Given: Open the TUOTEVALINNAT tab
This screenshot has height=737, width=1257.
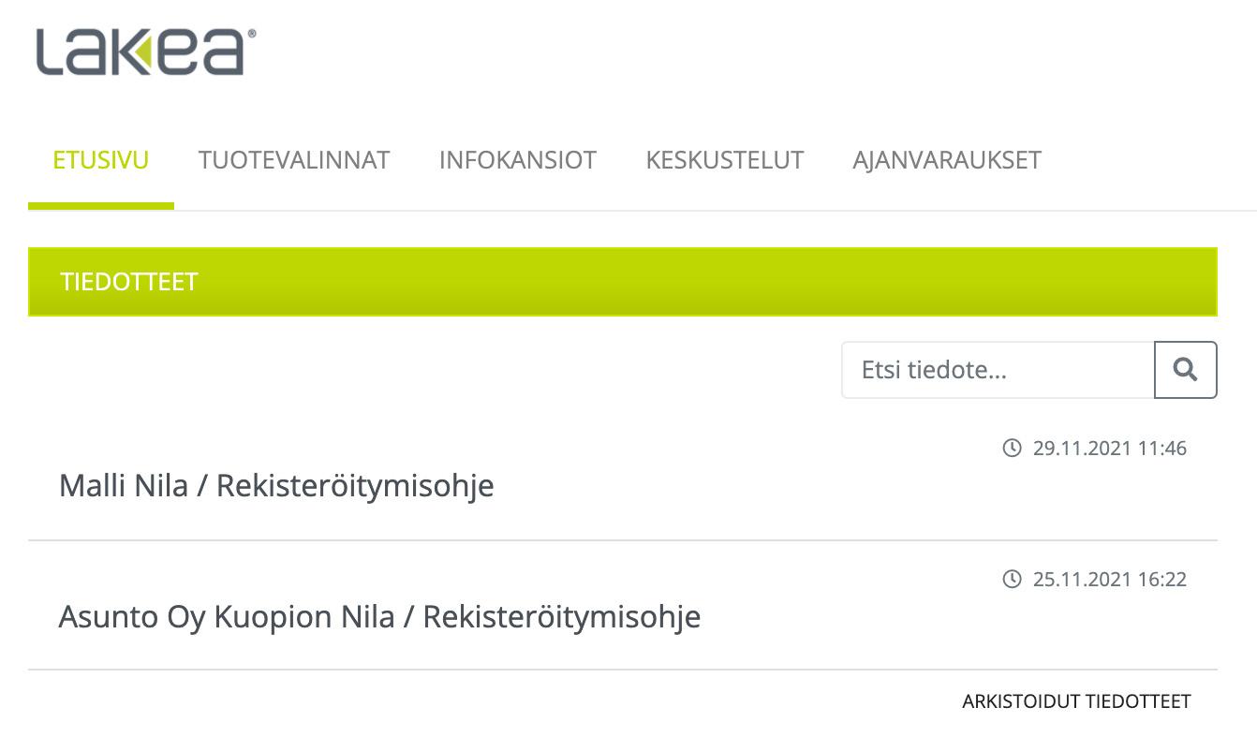Looking at the screenshot, I should [x=294, y=160].
